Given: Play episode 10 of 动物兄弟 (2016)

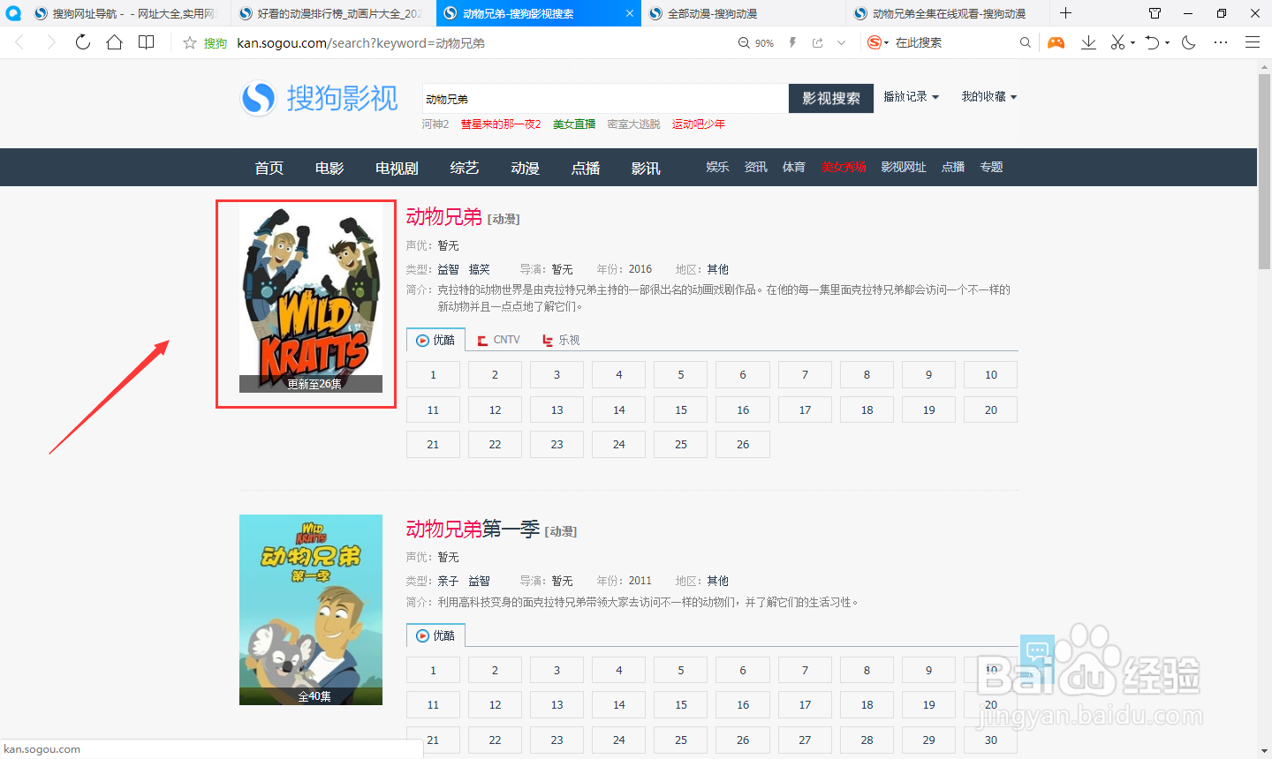Looking at the screenshot, I should click(991, 375).
